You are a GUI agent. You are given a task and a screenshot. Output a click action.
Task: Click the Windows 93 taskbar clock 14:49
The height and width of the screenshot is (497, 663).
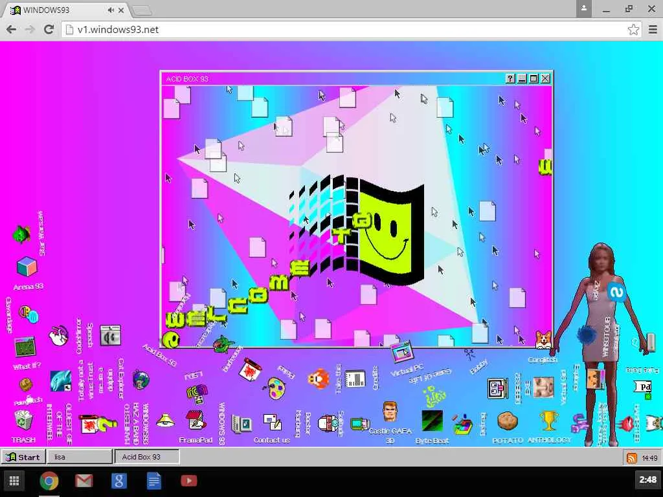coord(649,458)
